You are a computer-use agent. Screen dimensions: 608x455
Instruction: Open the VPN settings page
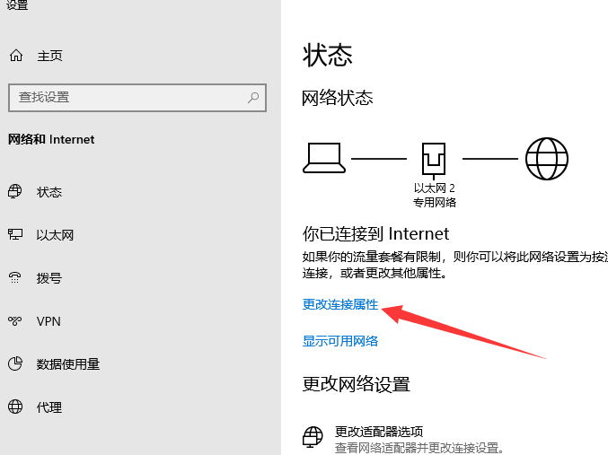[48, 321]
